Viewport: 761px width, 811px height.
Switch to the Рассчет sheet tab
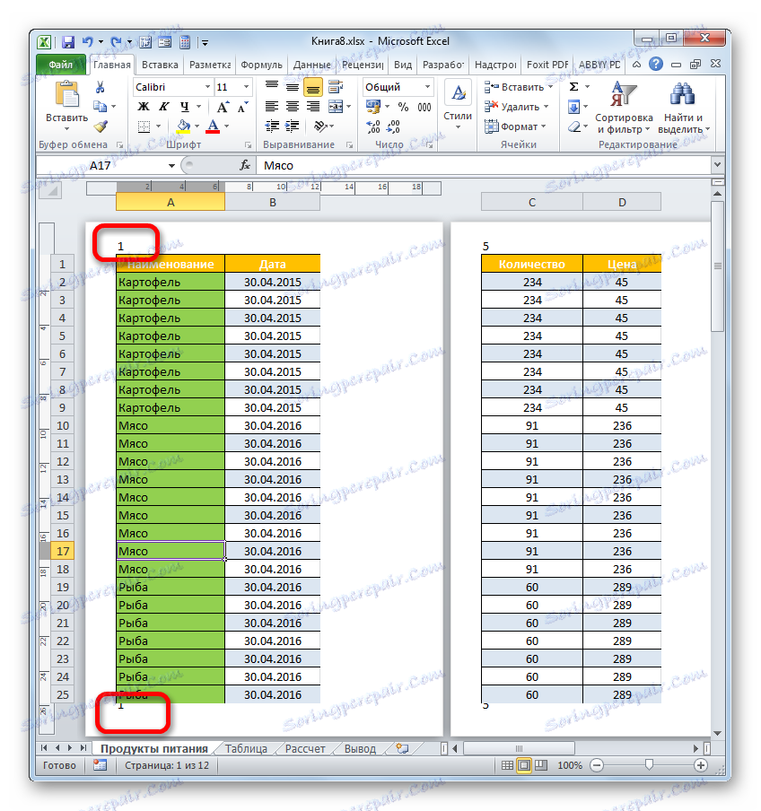pyautogui.click(x=305, y=749)
